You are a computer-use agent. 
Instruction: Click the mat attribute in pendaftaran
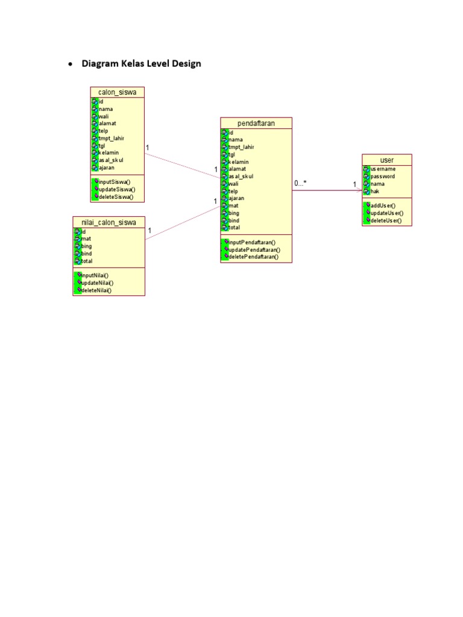click(x=233, y=206)
